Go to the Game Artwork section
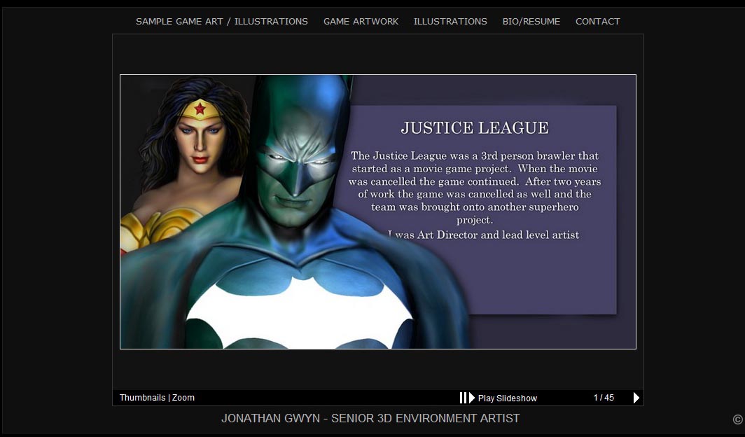745x437 pixels. click(x=361, y=22)
